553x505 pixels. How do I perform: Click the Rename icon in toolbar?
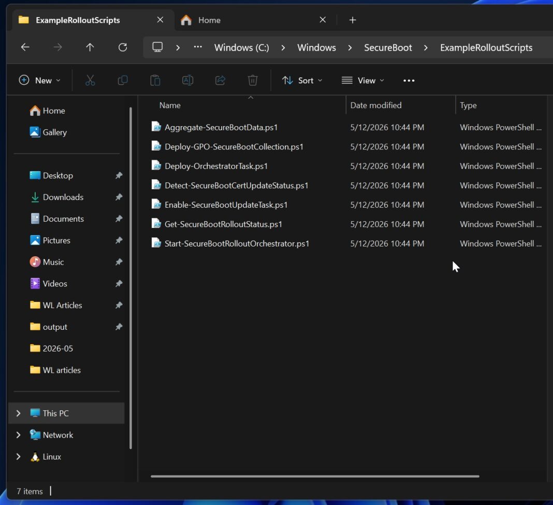pyautogui.click(x=187, y=81)
